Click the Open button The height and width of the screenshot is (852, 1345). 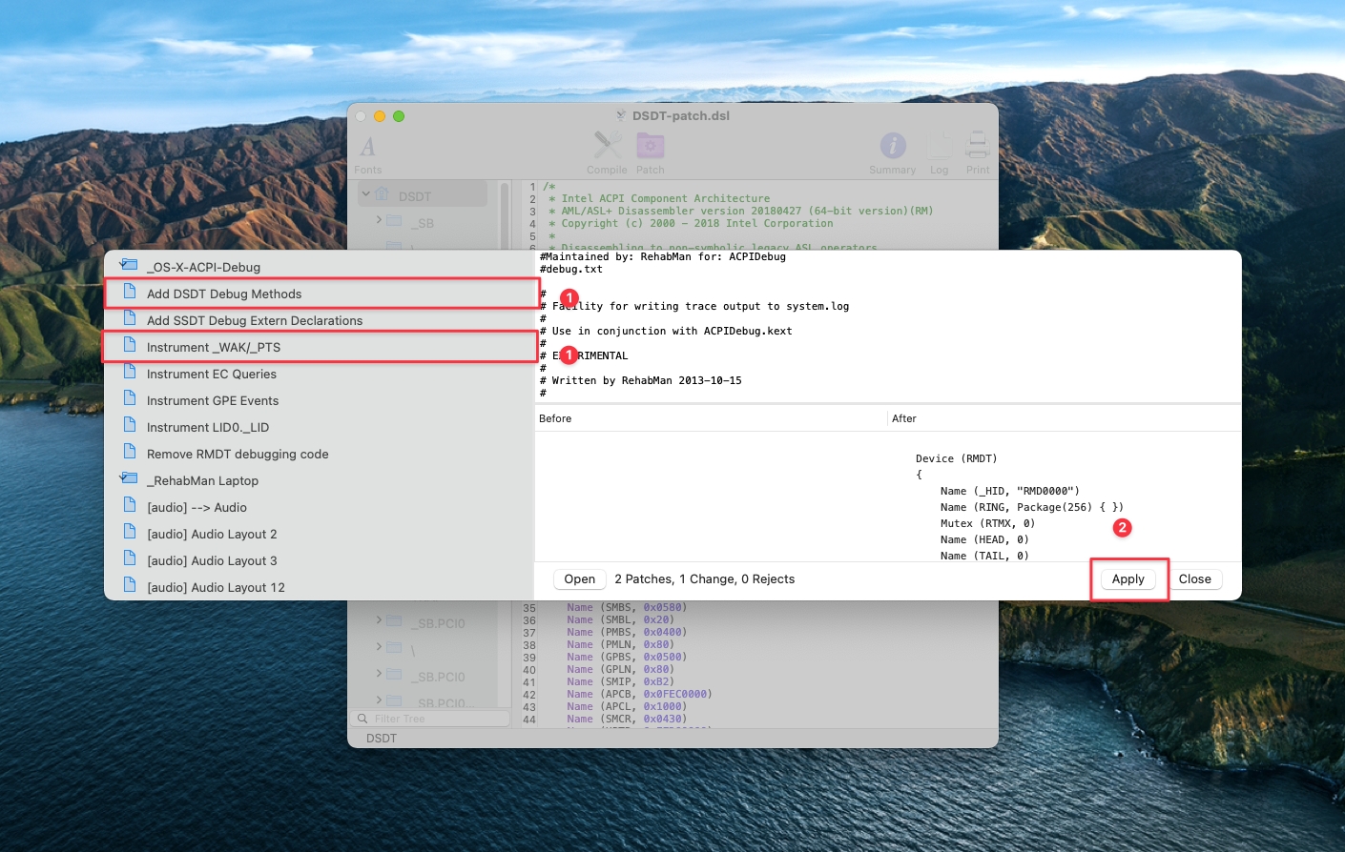click(579, 579)
